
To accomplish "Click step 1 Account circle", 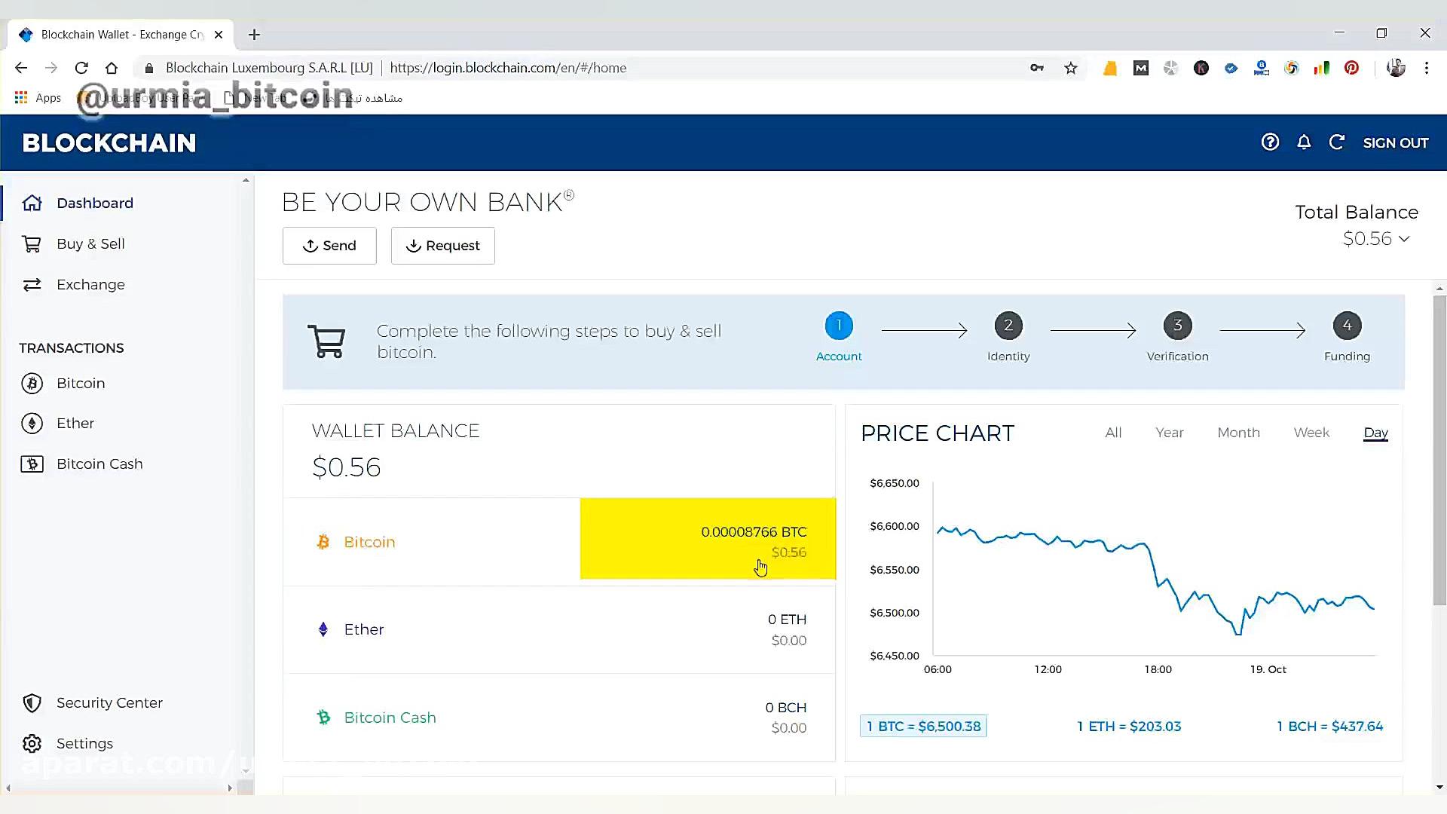I will tap(839, 326).
